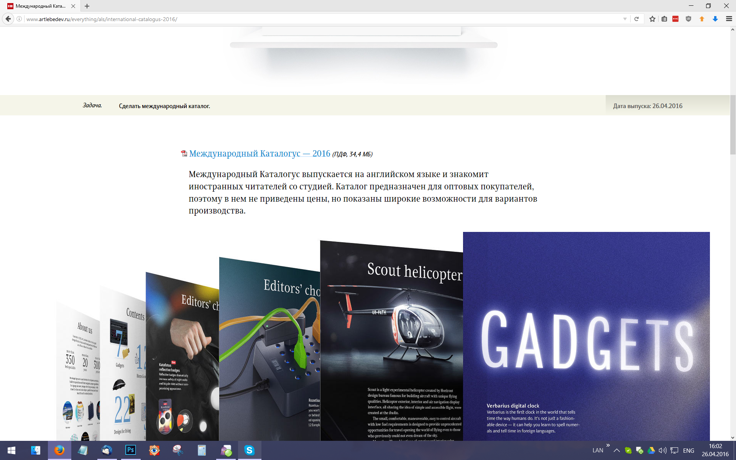Image resolution: width=736 pixels, height=460 pixels.
Task: Open the Windows Start menu
Action: [x=11, y=450]
